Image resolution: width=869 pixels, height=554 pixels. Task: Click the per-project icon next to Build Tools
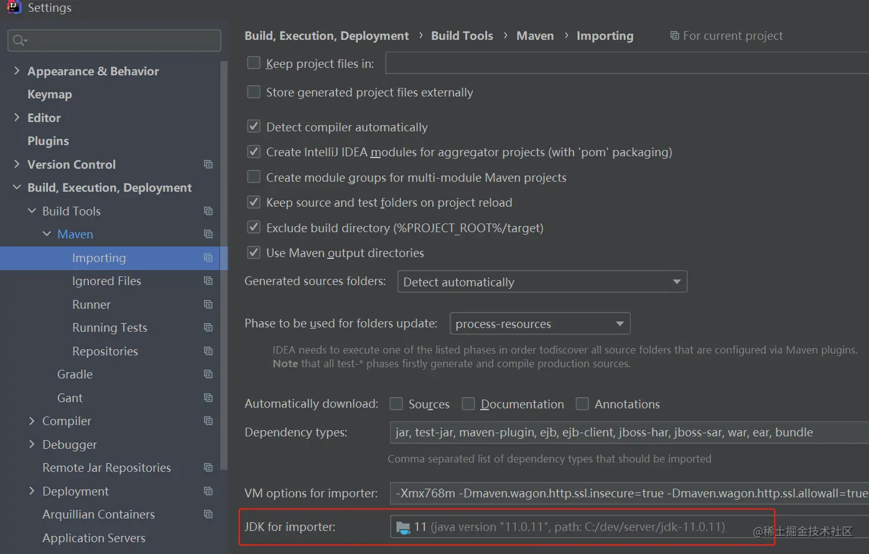coord(208,211)
